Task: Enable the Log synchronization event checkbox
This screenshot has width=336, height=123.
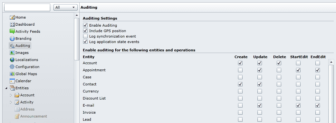Action: (85, 36)
